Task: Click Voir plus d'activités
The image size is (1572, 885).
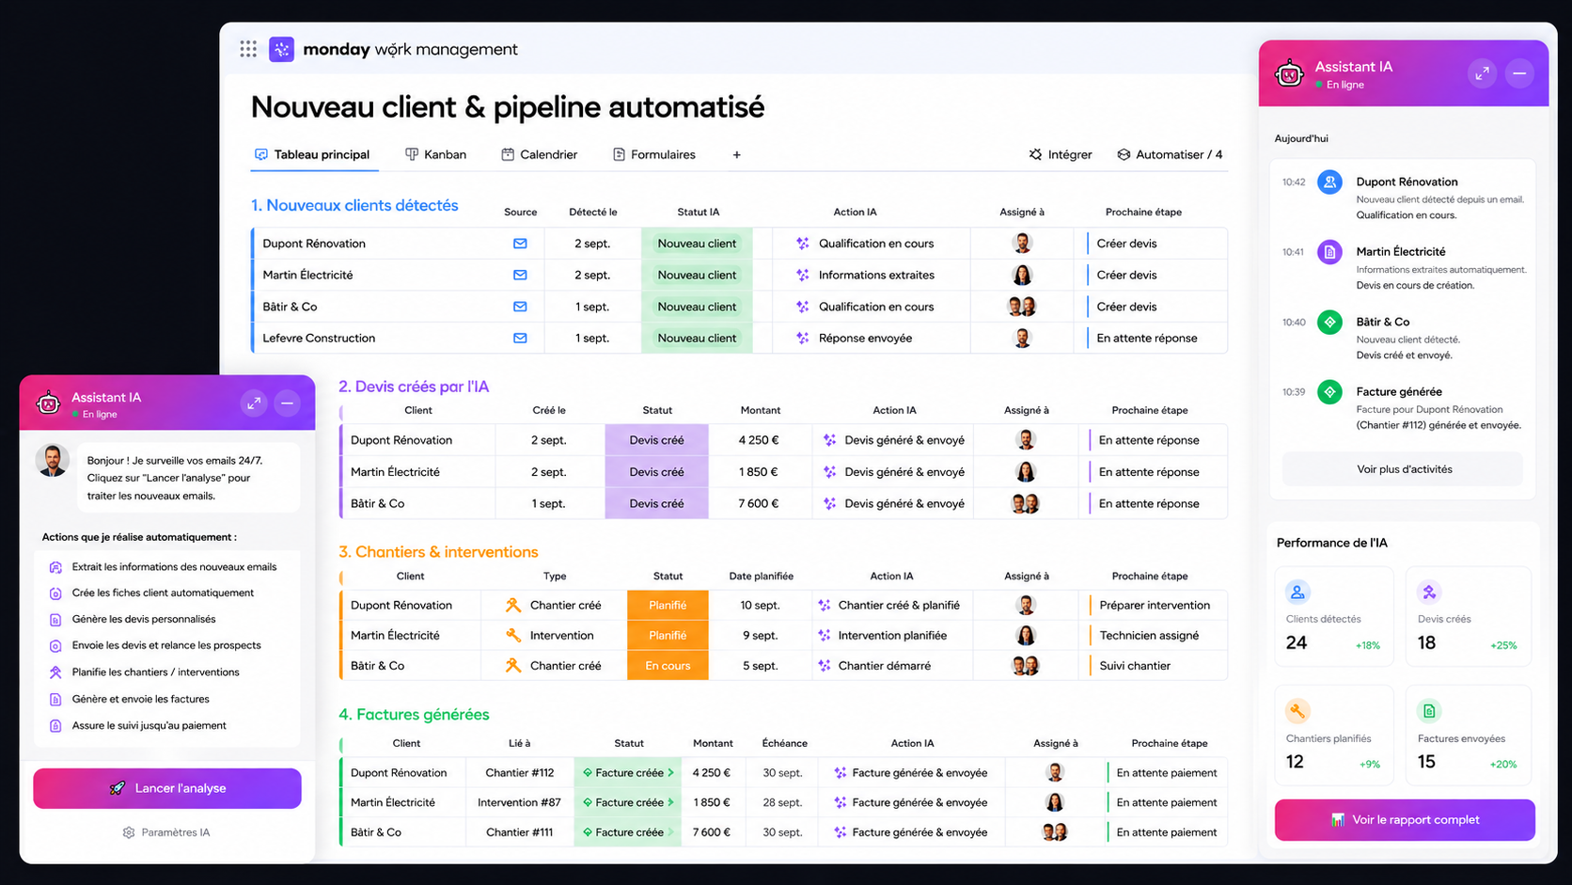Action: click(x=1404, y=469)
